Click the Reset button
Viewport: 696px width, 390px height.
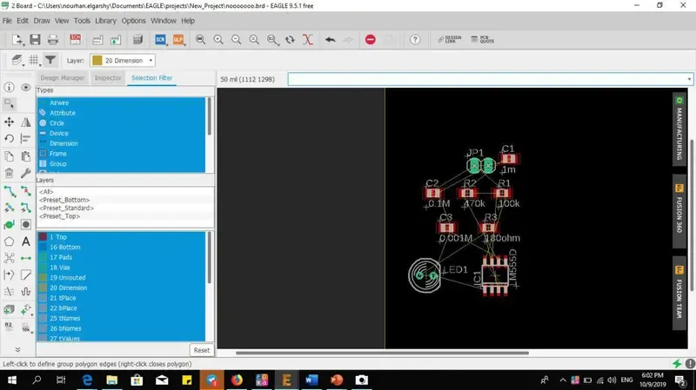201,350
